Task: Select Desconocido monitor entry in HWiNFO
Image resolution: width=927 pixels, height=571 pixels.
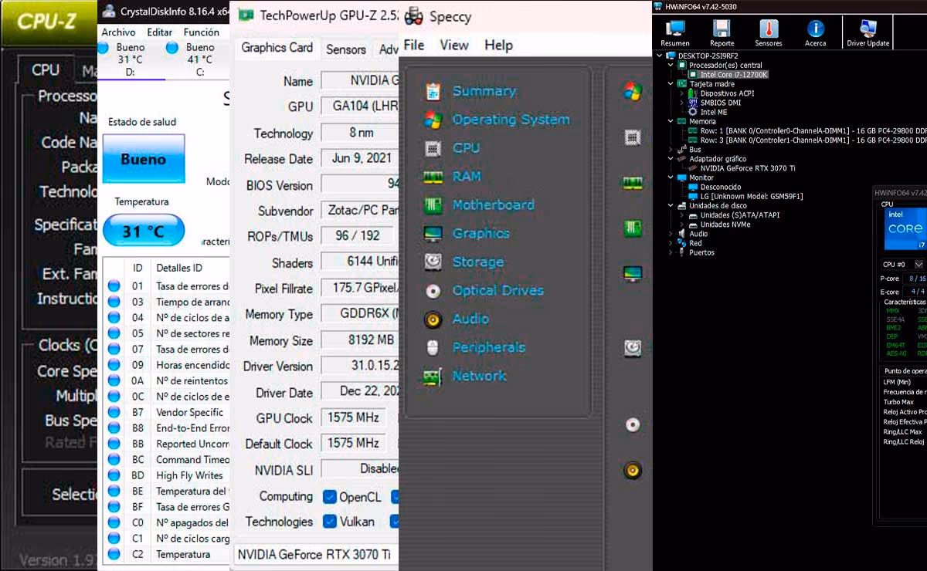Action: click(x=720, y=187)
